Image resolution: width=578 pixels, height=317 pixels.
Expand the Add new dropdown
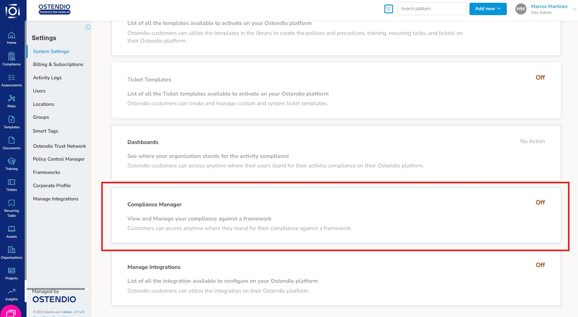488,9
